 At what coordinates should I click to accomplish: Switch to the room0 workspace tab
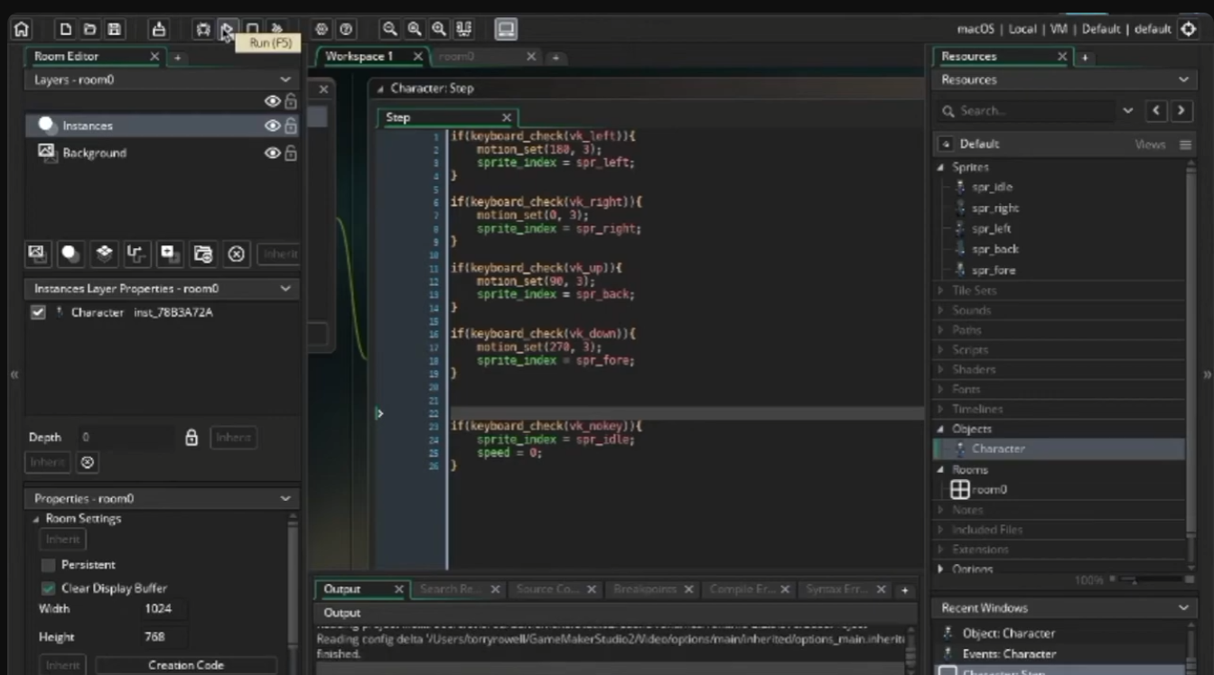[x=456, y=56]
